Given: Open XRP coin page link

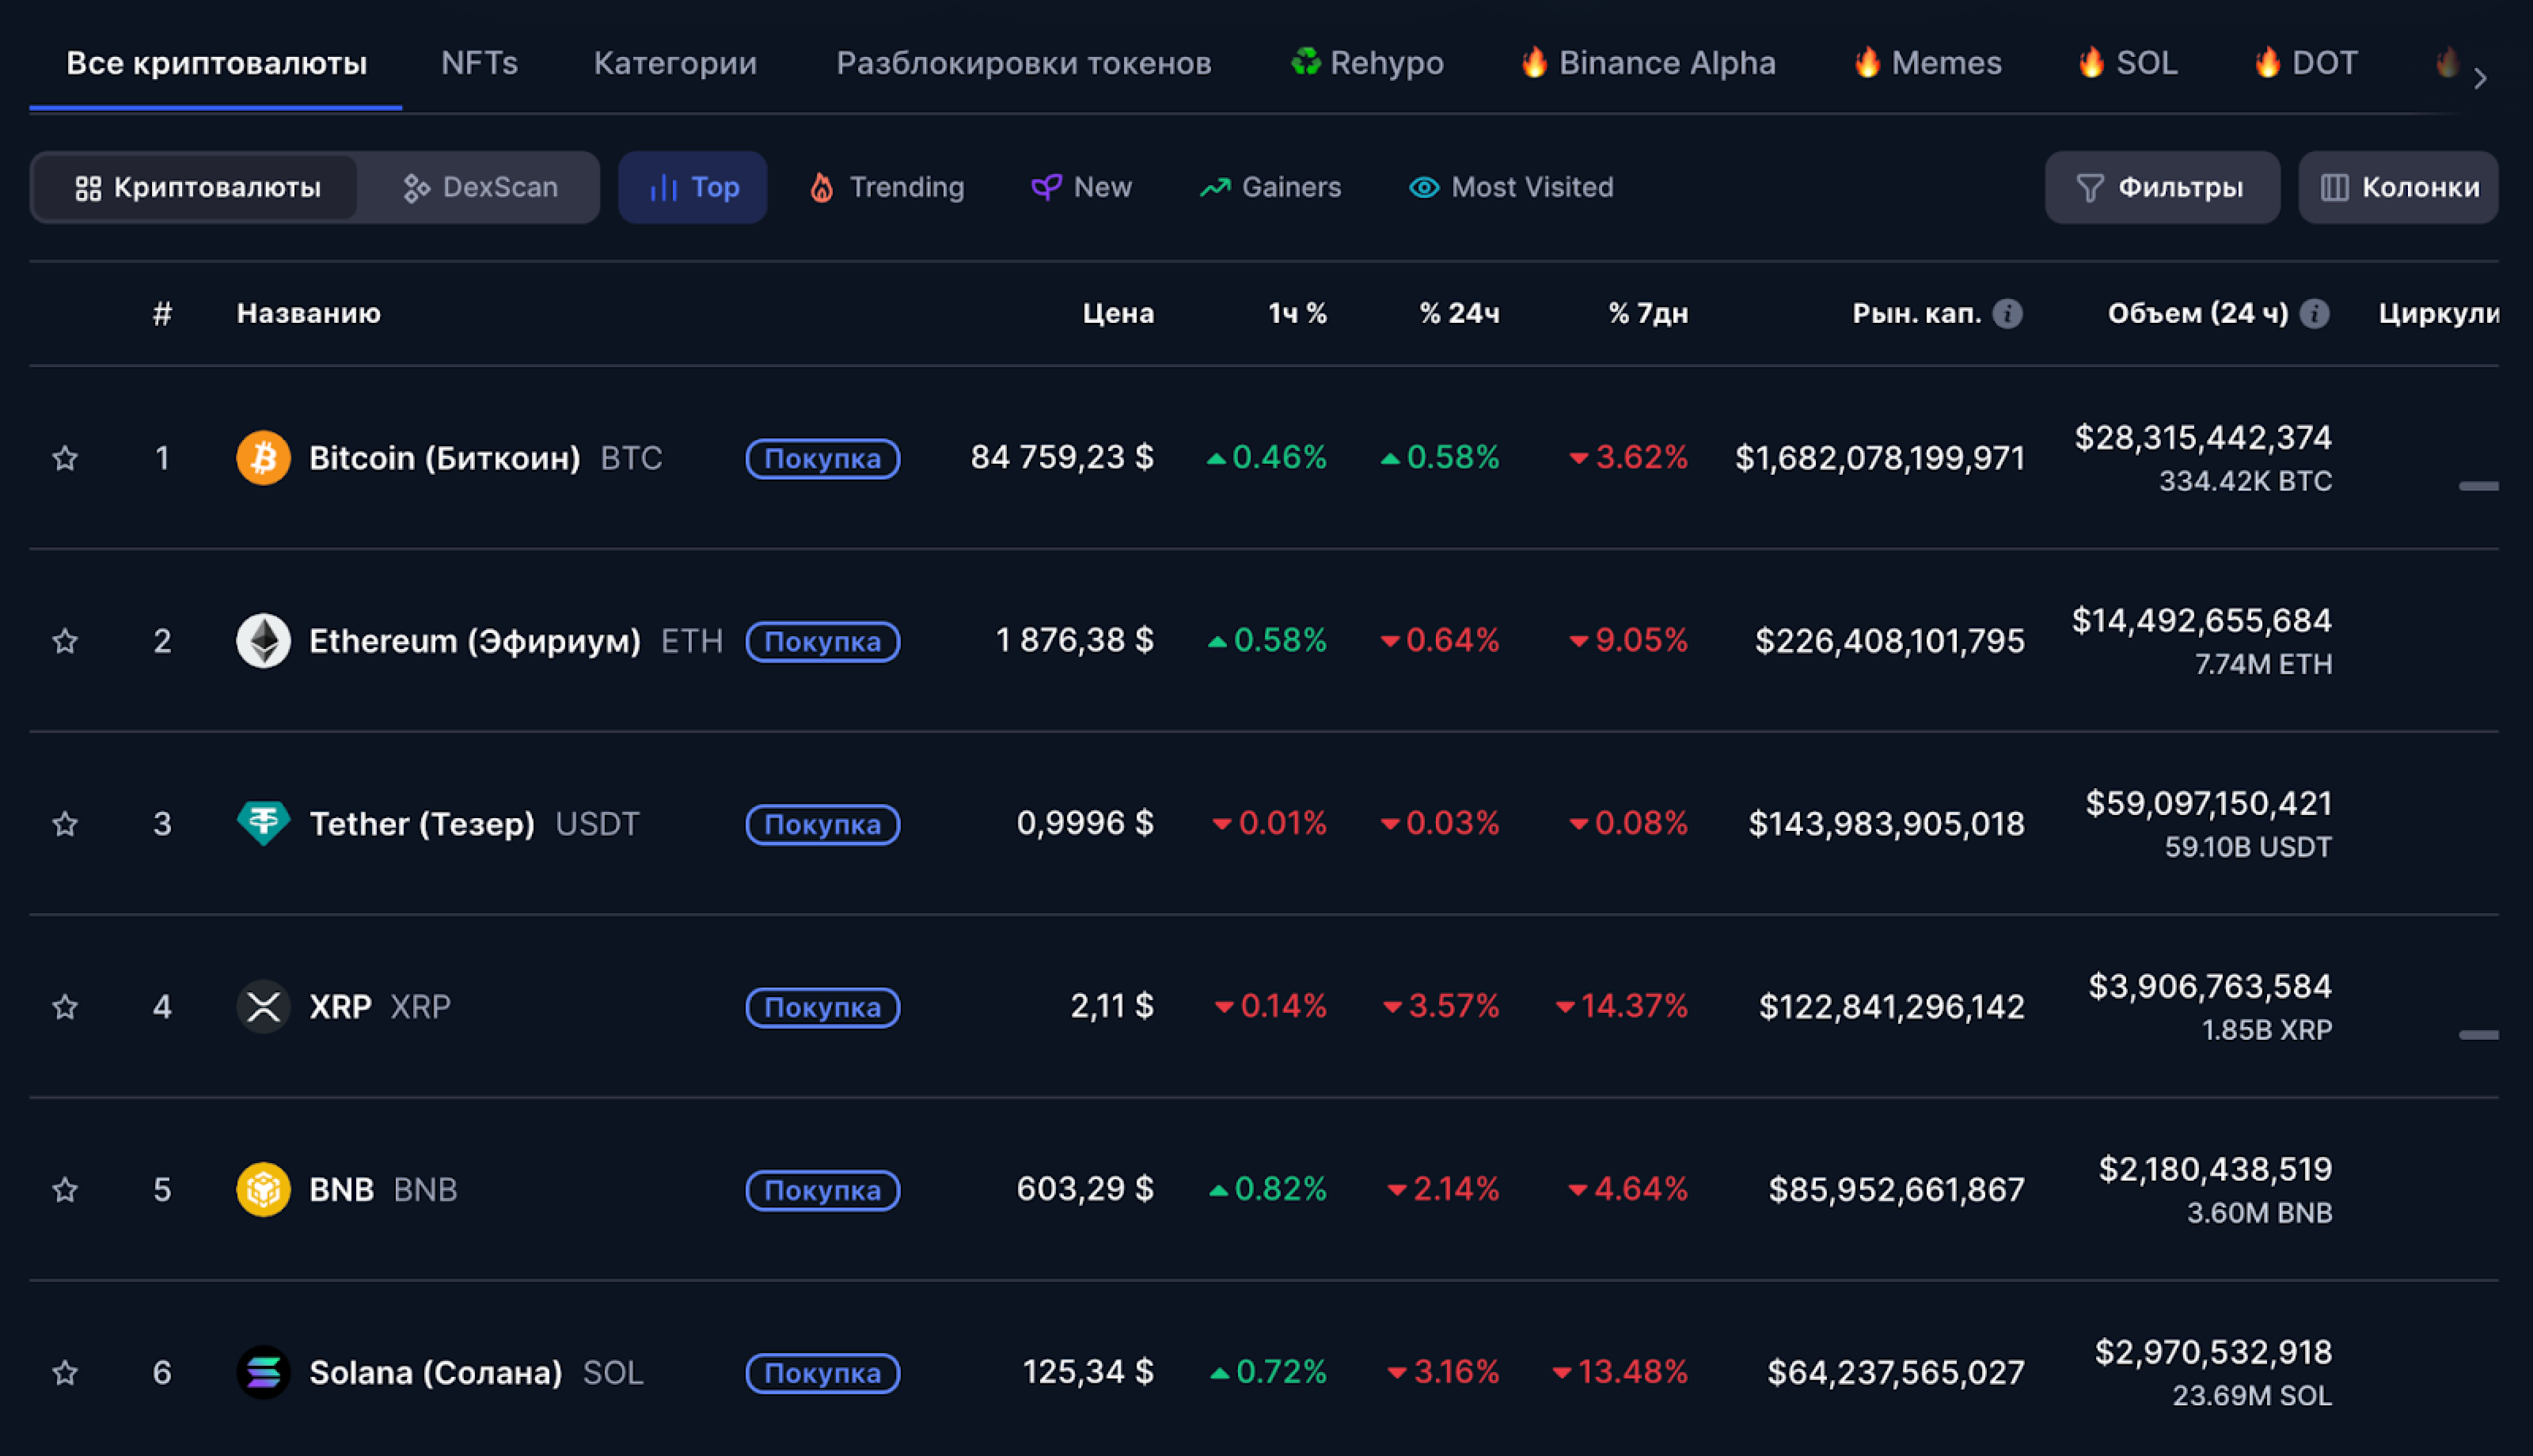Looking at the screenshot, I should [x=340, y=1007].
